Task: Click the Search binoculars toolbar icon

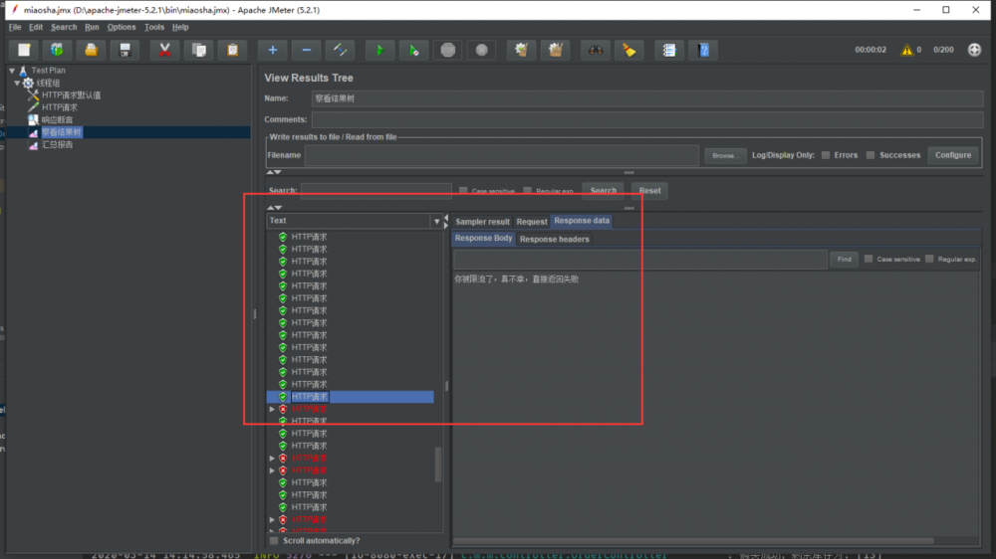Action: pos(595,50)
